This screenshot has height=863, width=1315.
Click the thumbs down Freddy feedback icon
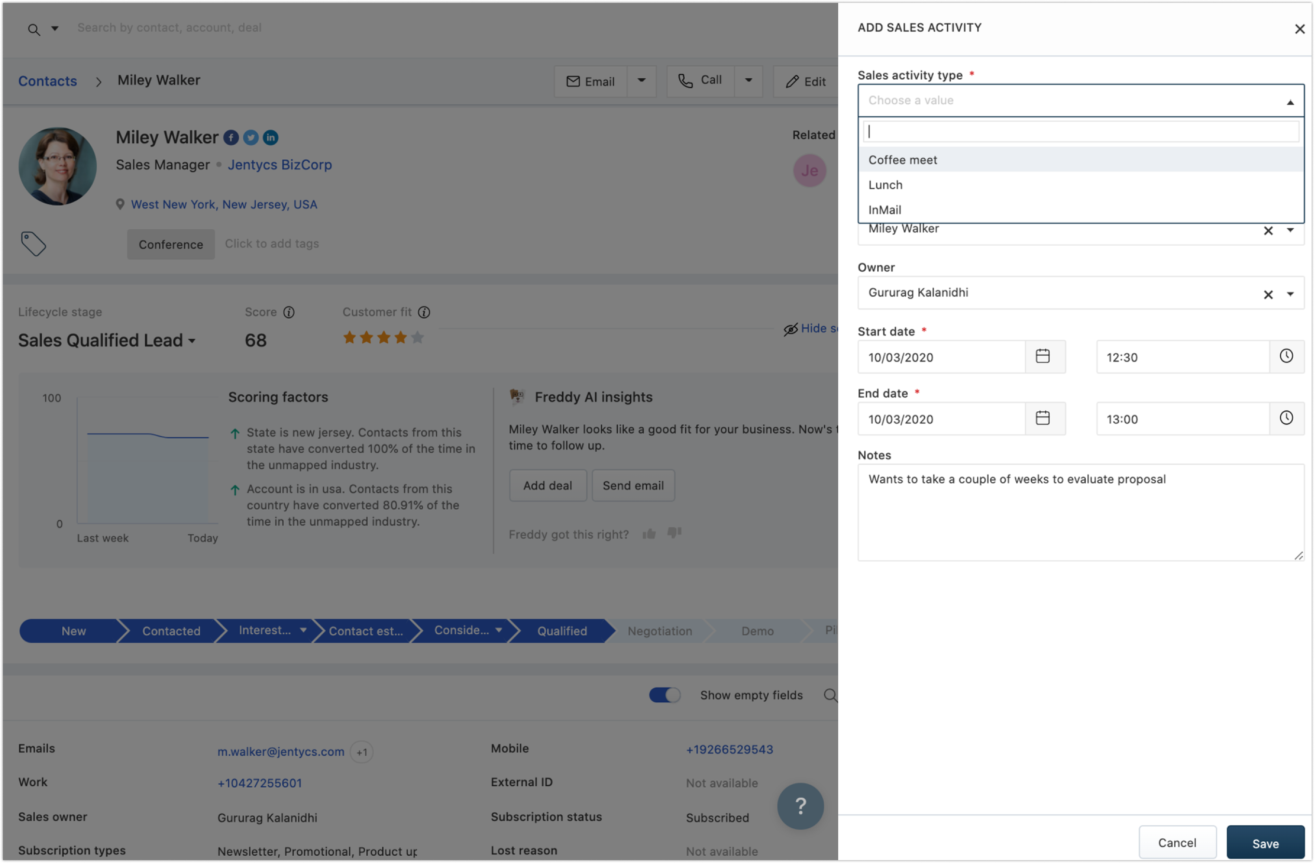click(674, 532)
